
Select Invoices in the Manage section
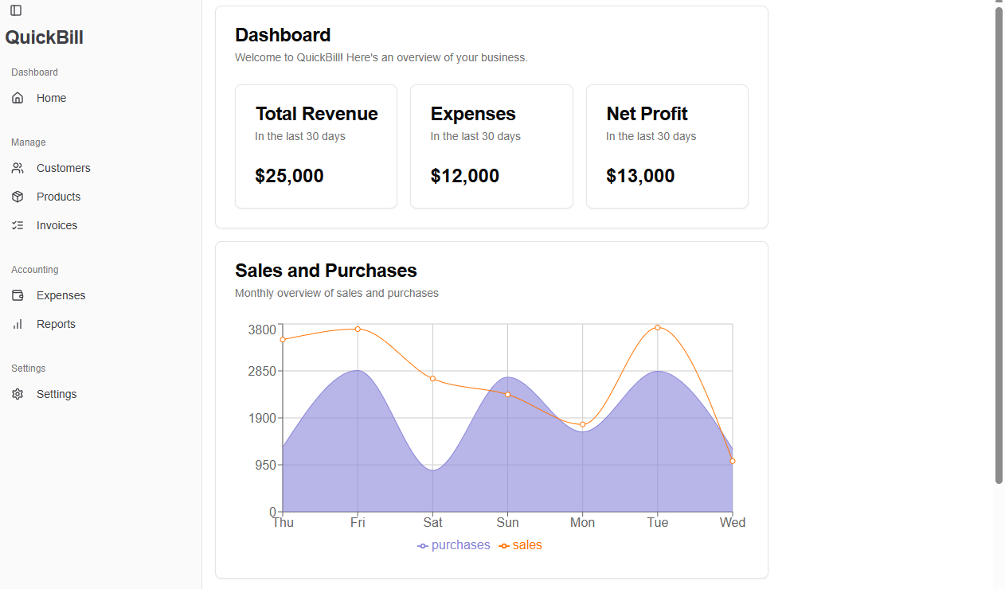pos(57,225)
